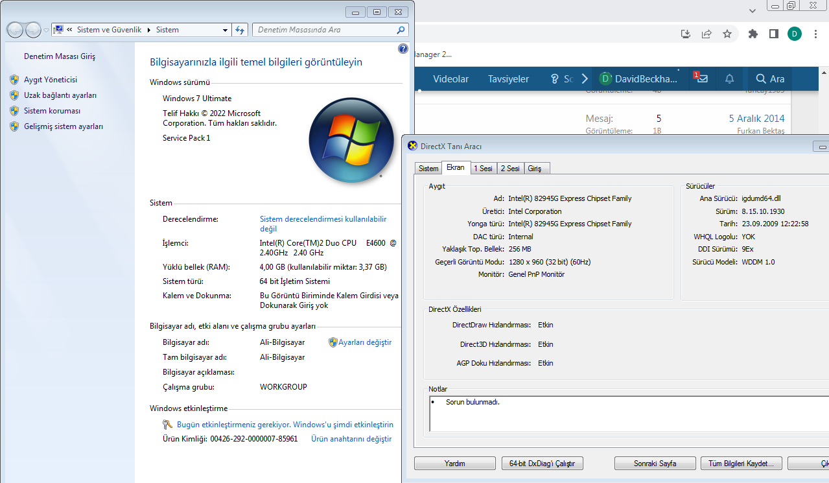Image resolution: width=829 pixels, height=483 pixels.
Task: Click the shield icon beside Aygıt Yöneticisi
Action: pyautogui.click(x=14, y=80)
